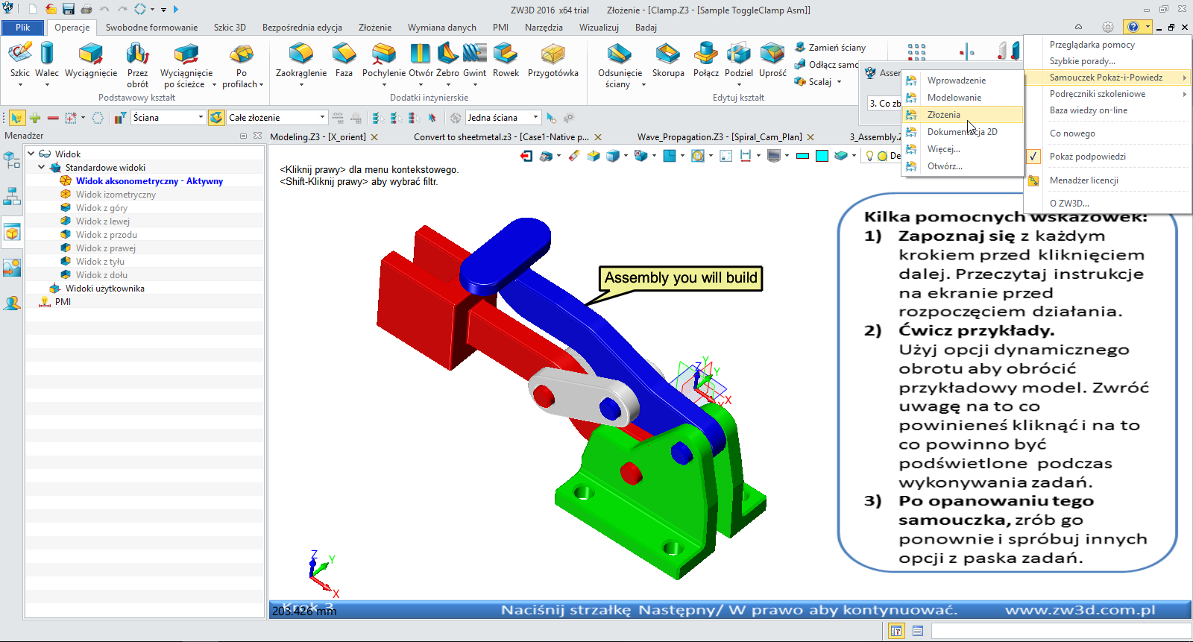Toggle the cyan filled square display mode
Image resolution: width=1193 pixels, height=642 pixels.
click(822, 156)
